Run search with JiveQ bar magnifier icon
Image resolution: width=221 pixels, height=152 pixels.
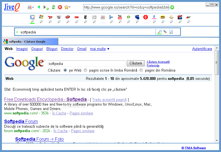pos(160,32)
